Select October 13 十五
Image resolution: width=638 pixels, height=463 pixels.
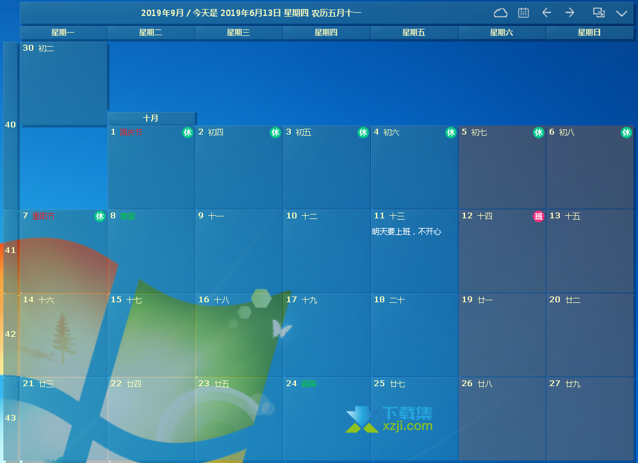click(590, 252)
